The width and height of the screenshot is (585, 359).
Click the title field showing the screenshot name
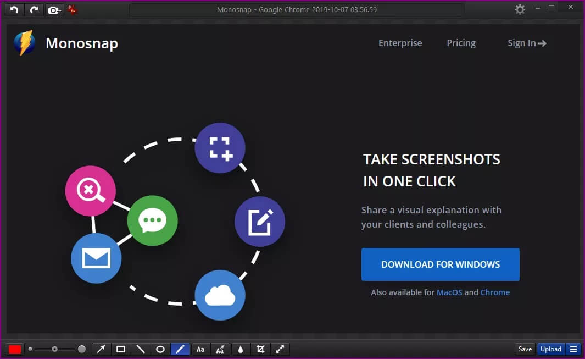coord(297,9)
